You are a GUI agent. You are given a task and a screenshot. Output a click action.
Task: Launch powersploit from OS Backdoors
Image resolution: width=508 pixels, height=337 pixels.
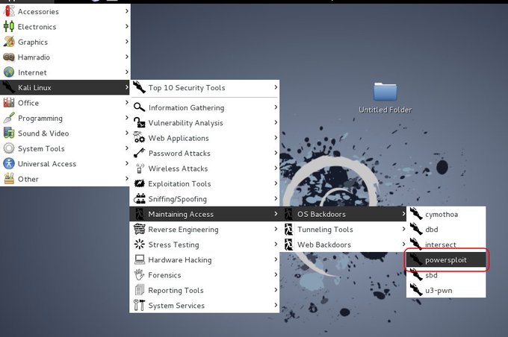446,259
